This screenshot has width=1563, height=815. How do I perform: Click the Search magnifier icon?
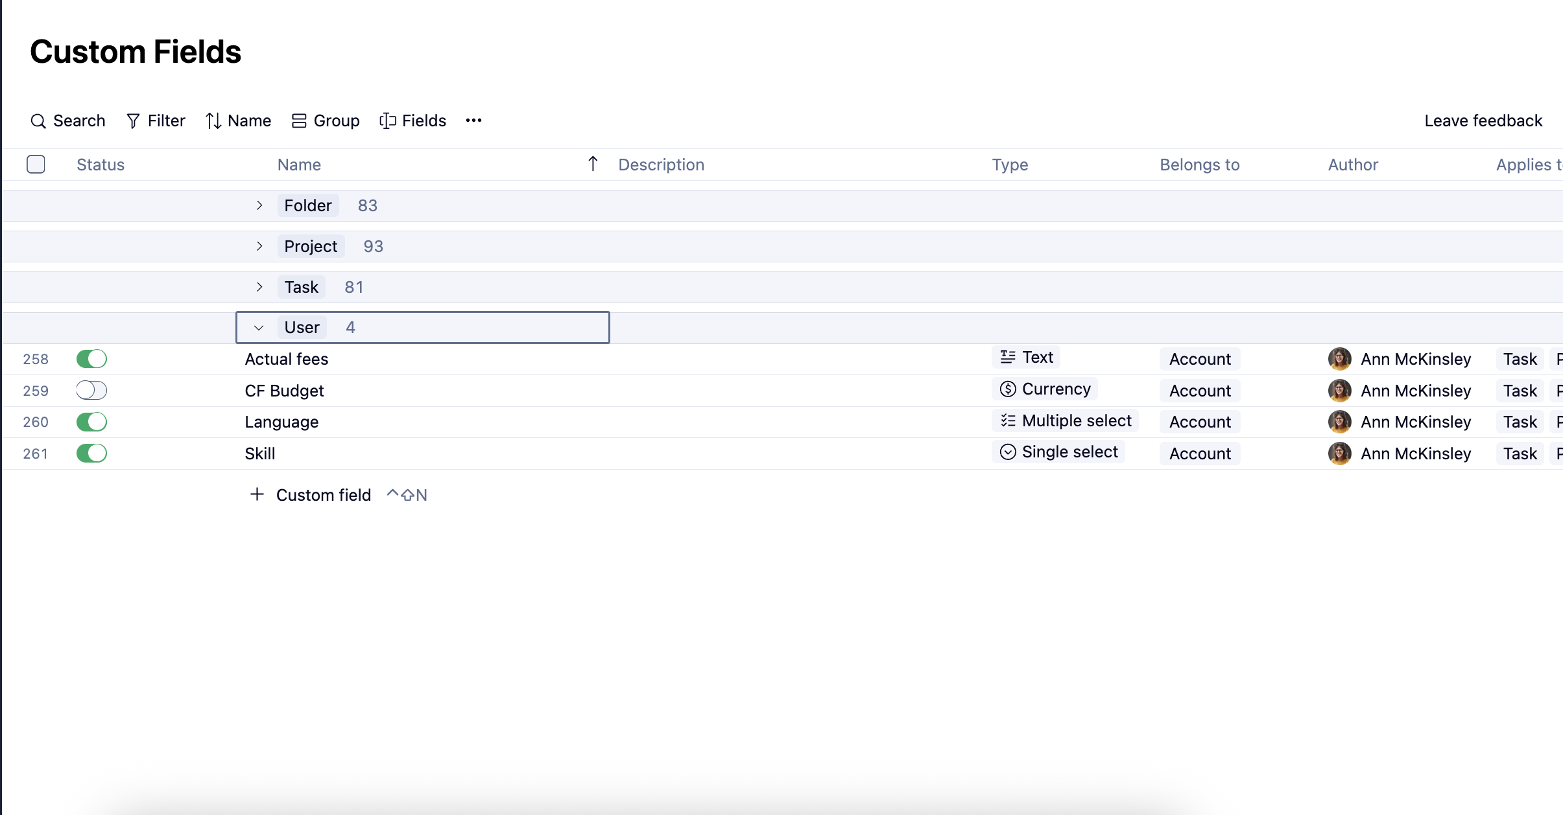click(38, 121)
